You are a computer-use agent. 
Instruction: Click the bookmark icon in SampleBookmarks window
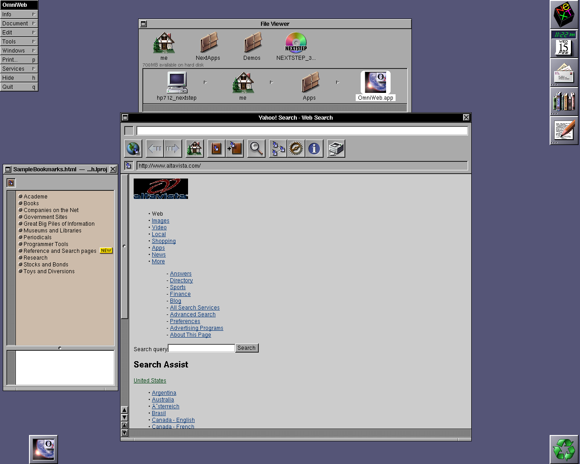(x=11, y=183)
